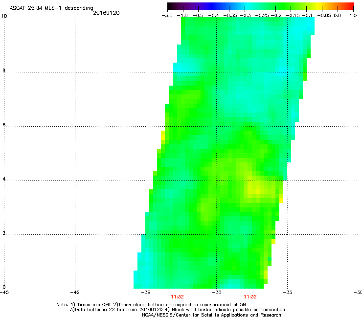This screenshot has width=362, height=318.
Task: Click the latitude axis label 8
Action: pos(4,70)
